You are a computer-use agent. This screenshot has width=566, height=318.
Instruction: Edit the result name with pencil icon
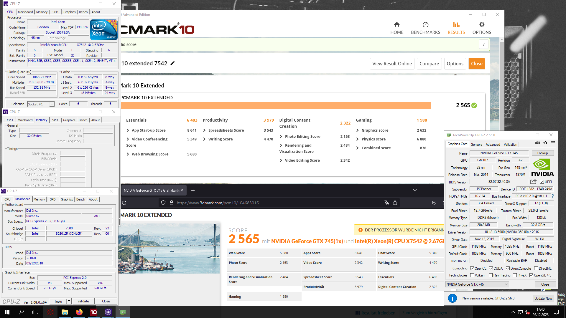173,63
